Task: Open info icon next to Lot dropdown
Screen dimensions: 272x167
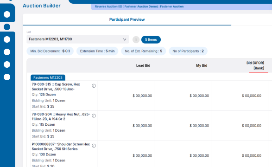Action: point(136,39)
